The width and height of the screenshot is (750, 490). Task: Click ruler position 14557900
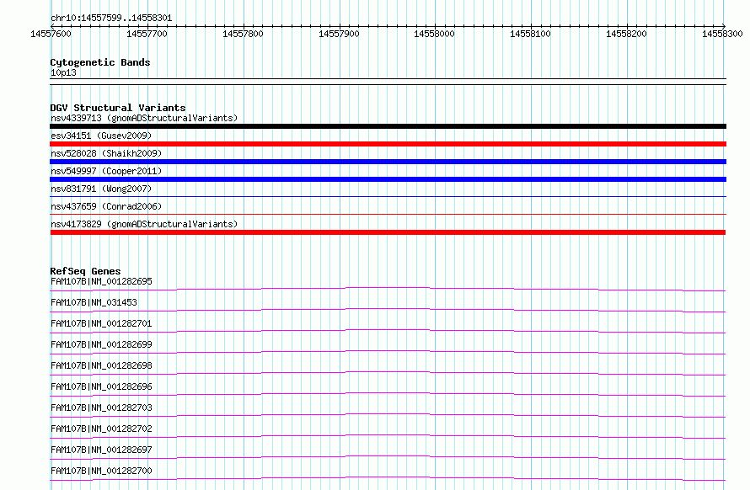tap(339, 34)
